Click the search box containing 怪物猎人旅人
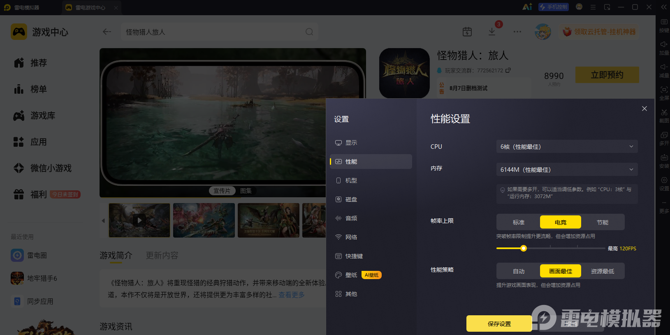Screen dimensions: 670x335 tap(219, 32)
